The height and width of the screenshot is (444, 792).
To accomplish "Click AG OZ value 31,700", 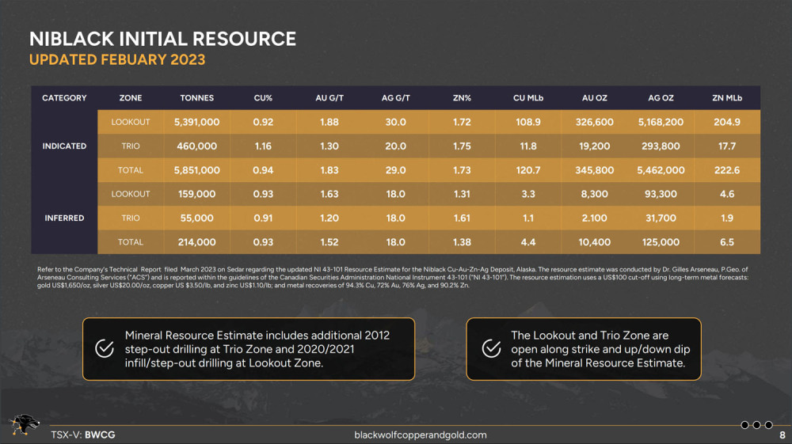I will pos(661,218).
